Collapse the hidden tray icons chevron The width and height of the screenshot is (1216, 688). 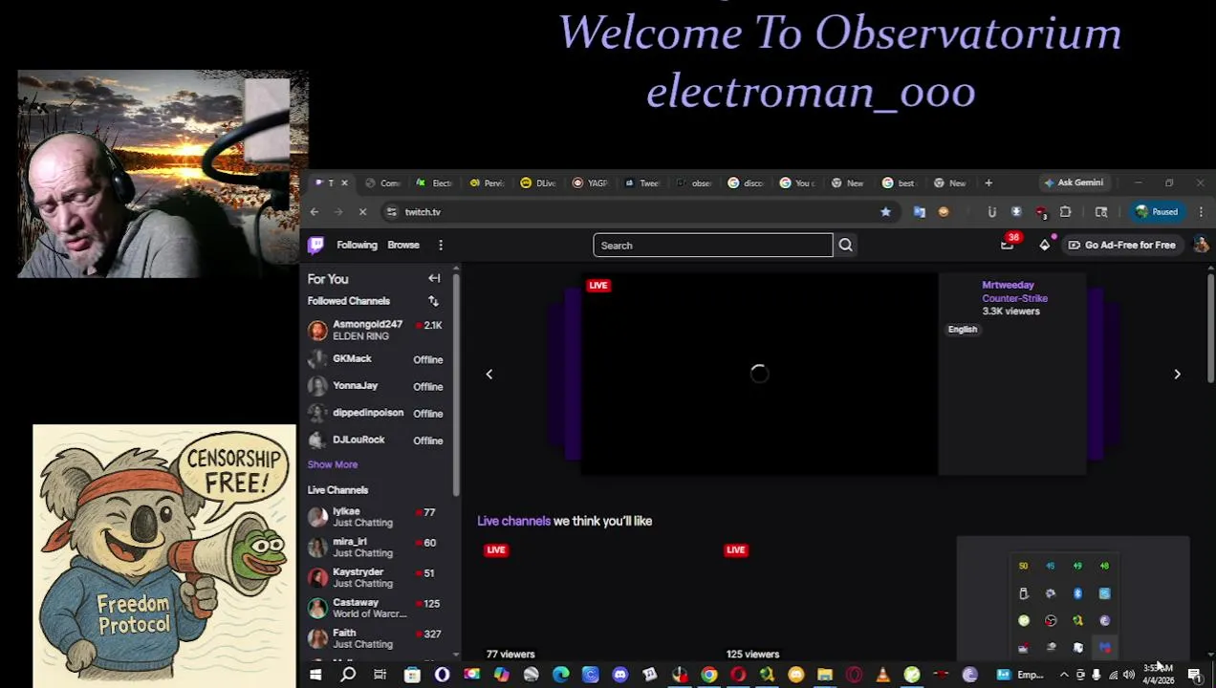pyautogui.click(x=1063, y=675)
